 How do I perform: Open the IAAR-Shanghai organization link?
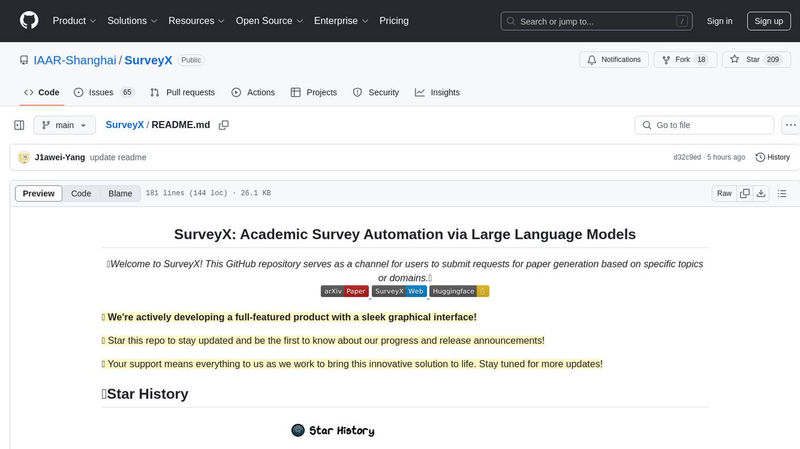75,60
